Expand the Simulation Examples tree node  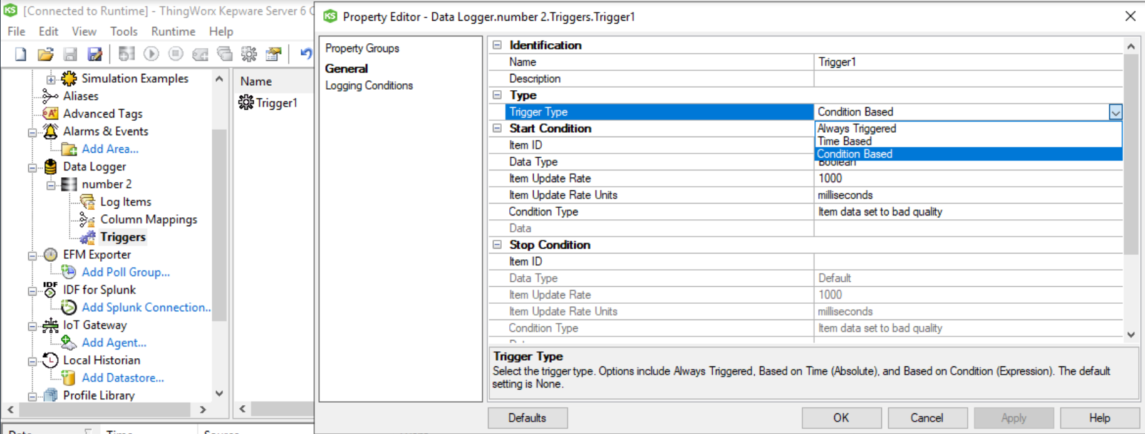click(x=51, y=79)
